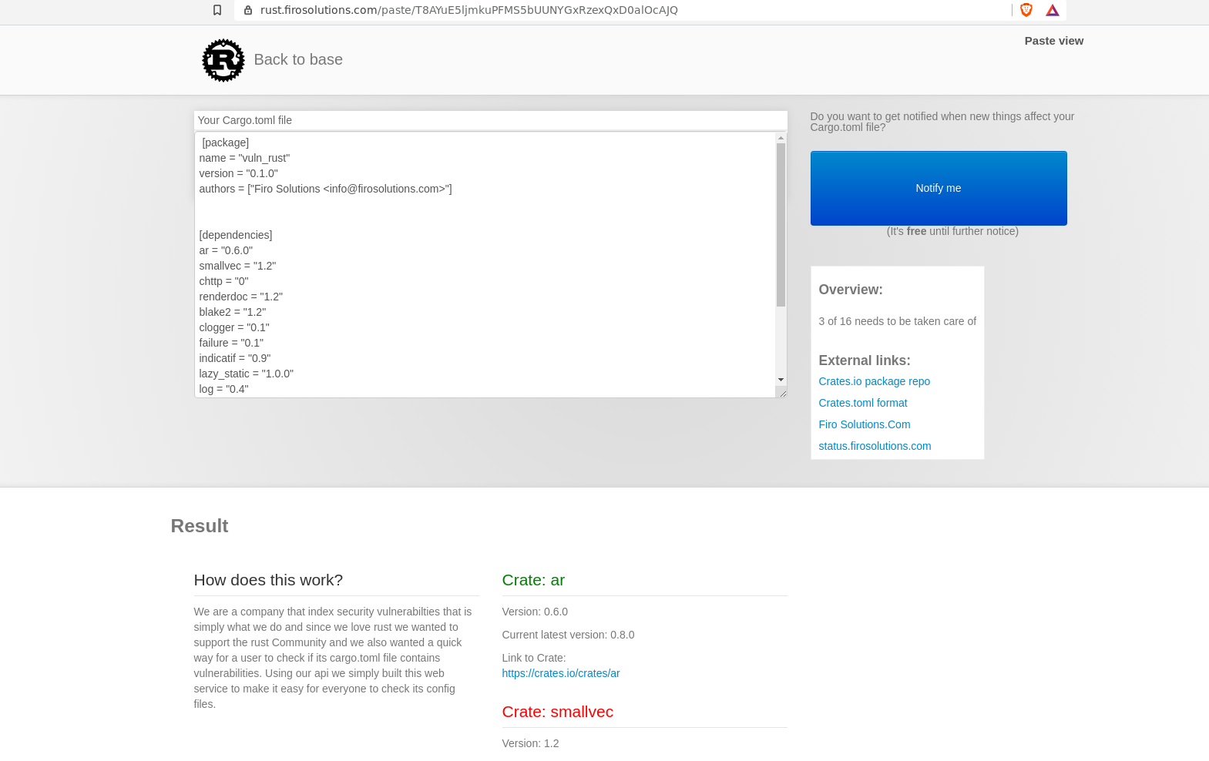The image size is (1209, 761).
Task: Click the 'External links:' heading
Action: click(x=865, y=360)
